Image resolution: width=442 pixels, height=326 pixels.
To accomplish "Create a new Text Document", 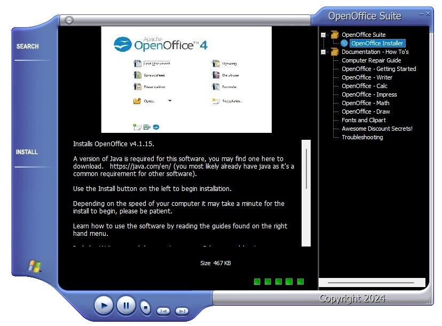I will pos(138,62).
